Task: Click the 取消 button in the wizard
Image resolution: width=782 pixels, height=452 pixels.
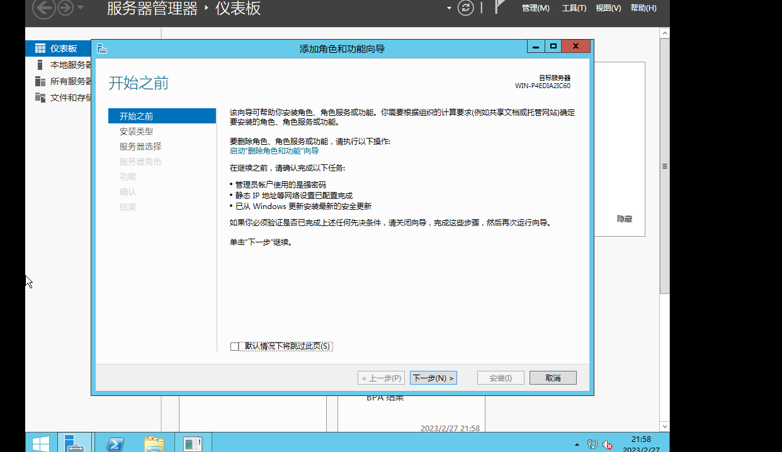Action: tap(553, 378)
